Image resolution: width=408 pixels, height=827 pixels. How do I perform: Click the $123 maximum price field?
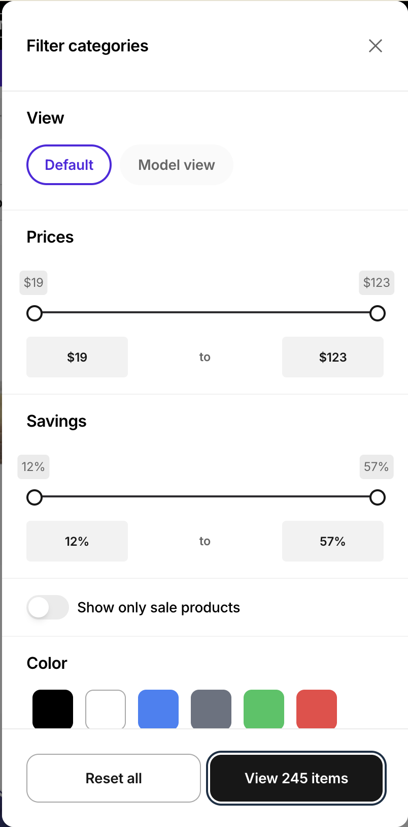point(333,357)
